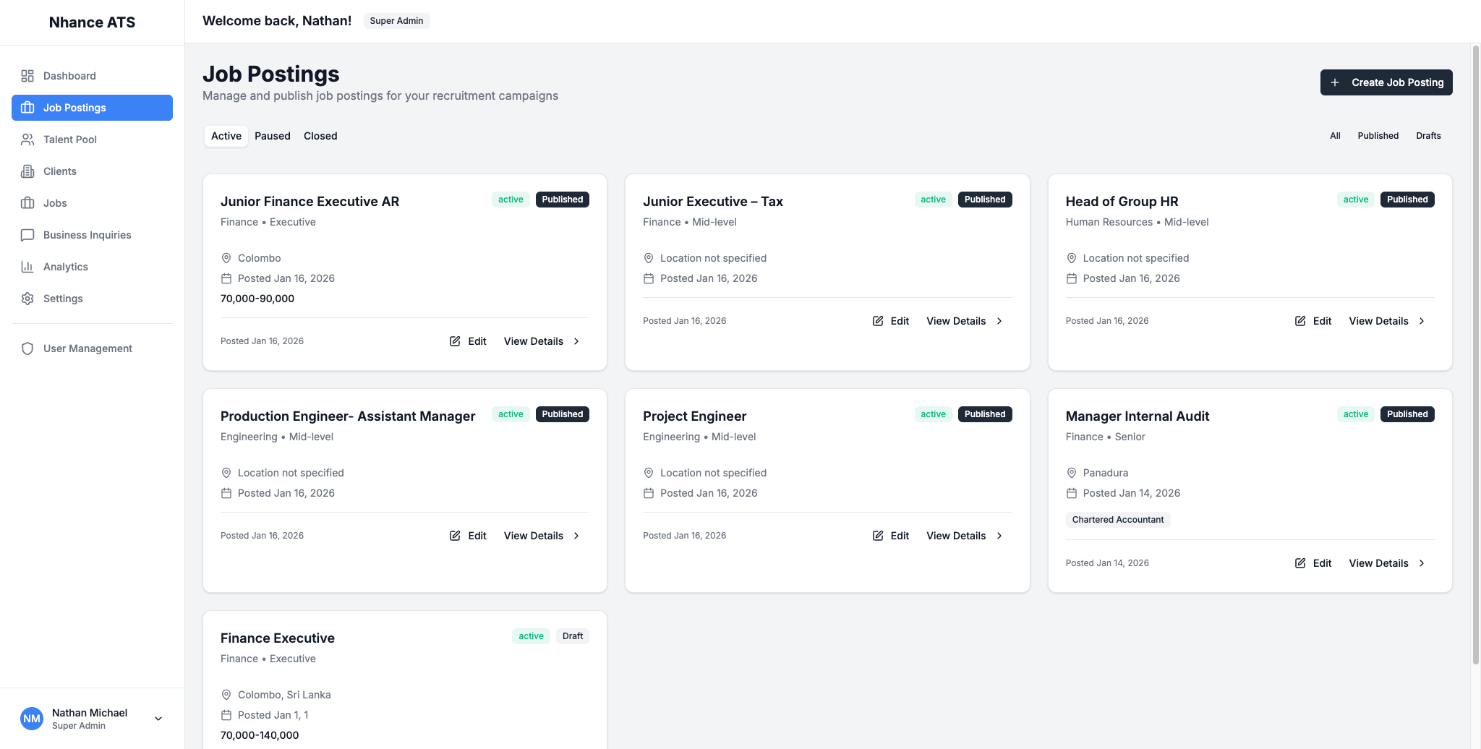
Task: Click the vertical page scrollbar
Action: [x=1475, y=354]
